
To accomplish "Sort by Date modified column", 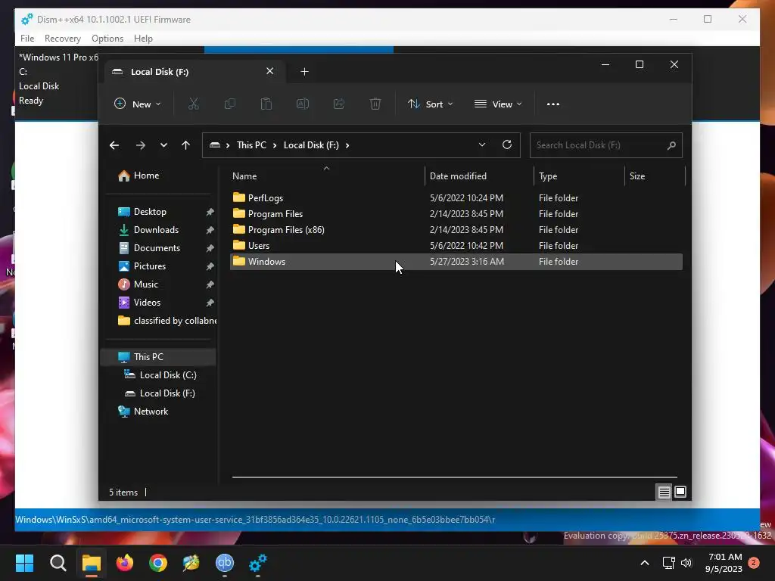I will [x=478, y=176].
